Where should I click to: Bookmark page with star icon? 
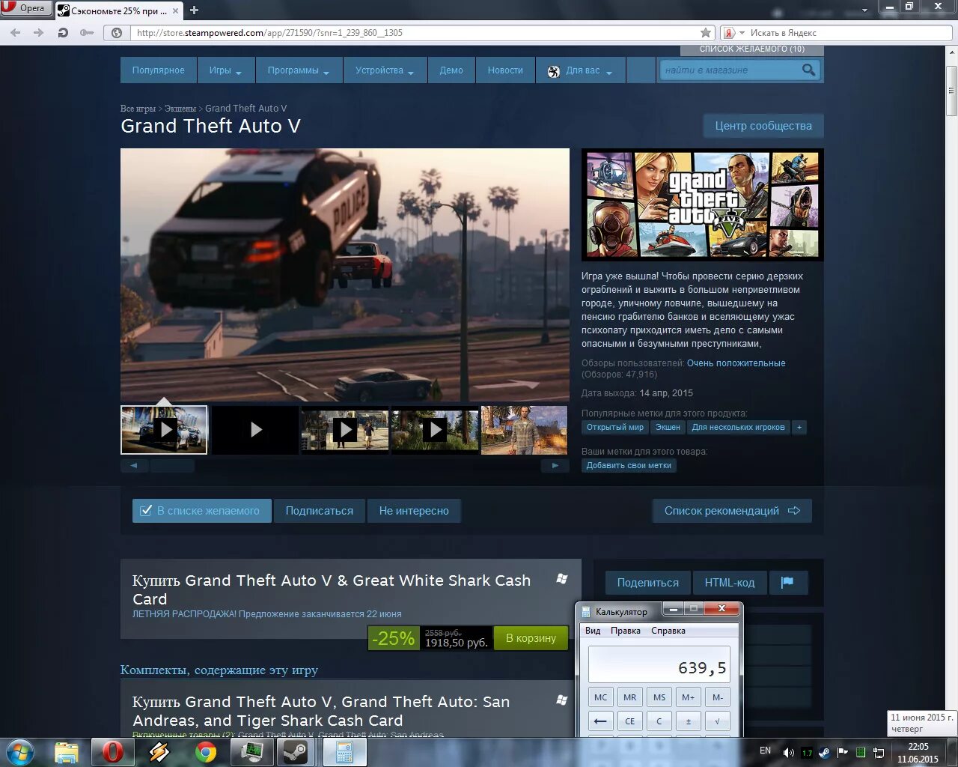point(705,32)
